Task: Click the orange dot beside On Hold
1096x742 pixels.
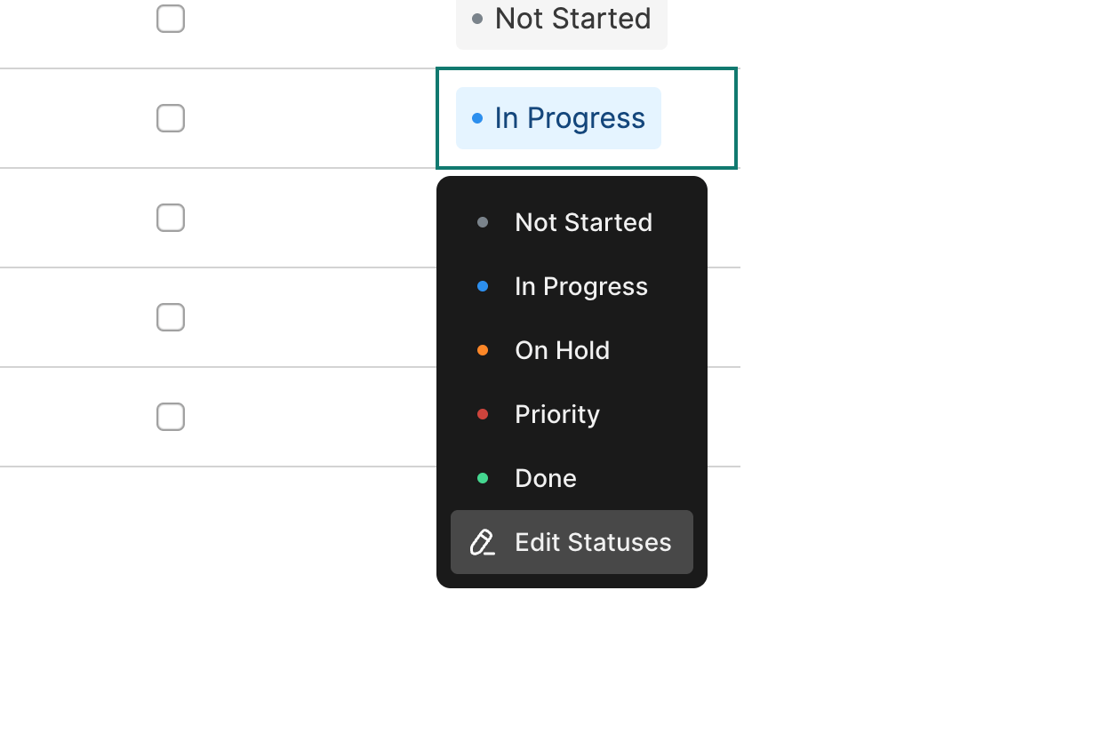Action: [483, 350]
